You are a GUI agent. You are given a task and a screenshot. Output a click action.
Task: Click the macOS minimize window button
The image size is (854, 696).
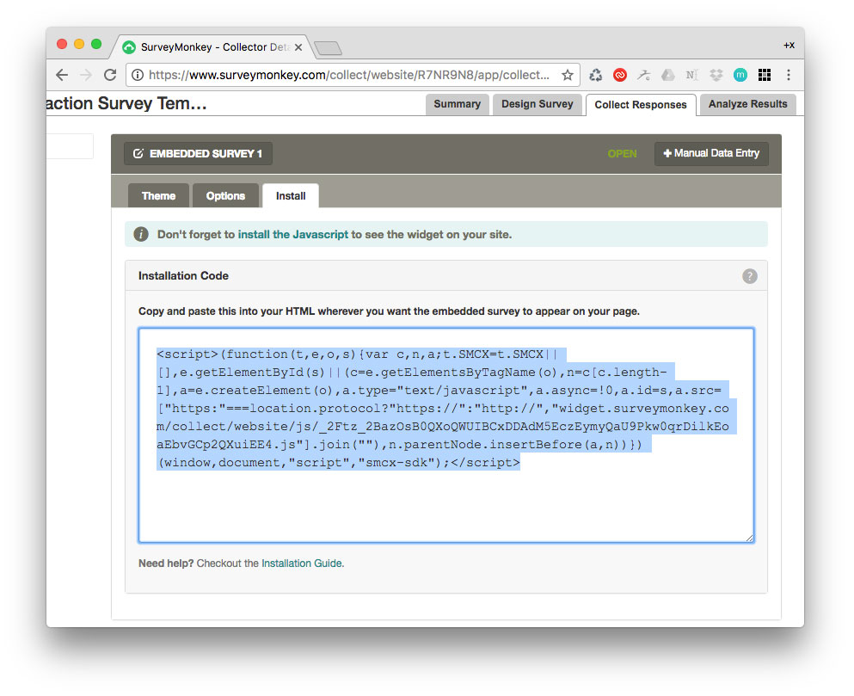(79, 44)
